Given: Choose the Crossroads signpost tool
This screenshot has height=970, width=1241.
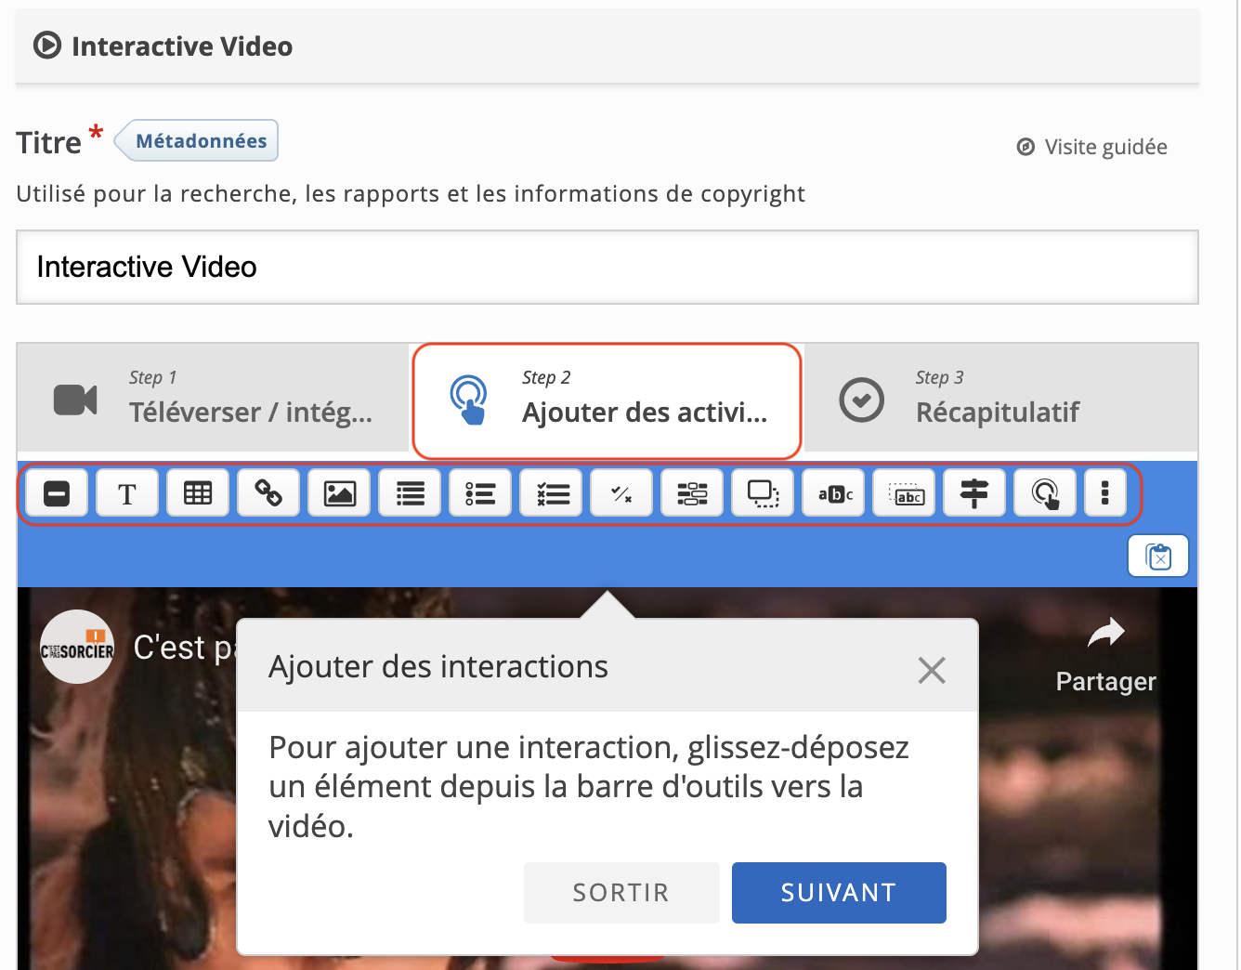Looking at the screenshot, I should [974, 493].
